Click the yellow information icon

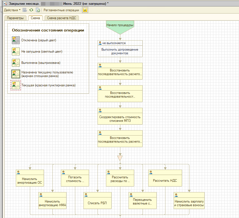[x=85, y=10]
